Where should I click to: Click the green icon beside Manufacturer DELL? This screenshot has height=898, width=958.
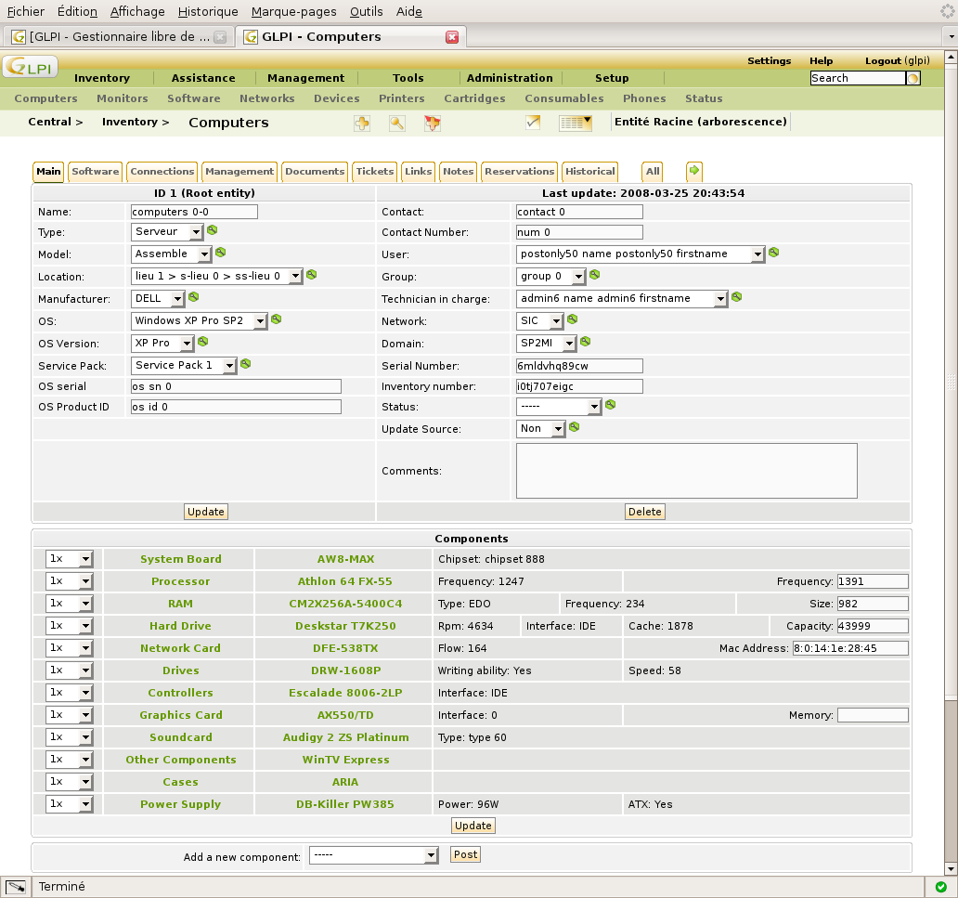click(194, 297)
